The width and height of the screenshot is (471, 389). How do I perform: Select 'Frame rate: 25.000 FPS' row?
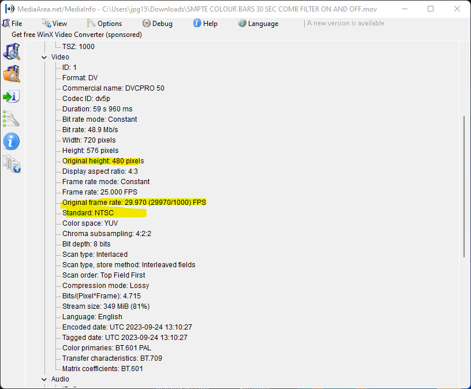tap(100, 192)
